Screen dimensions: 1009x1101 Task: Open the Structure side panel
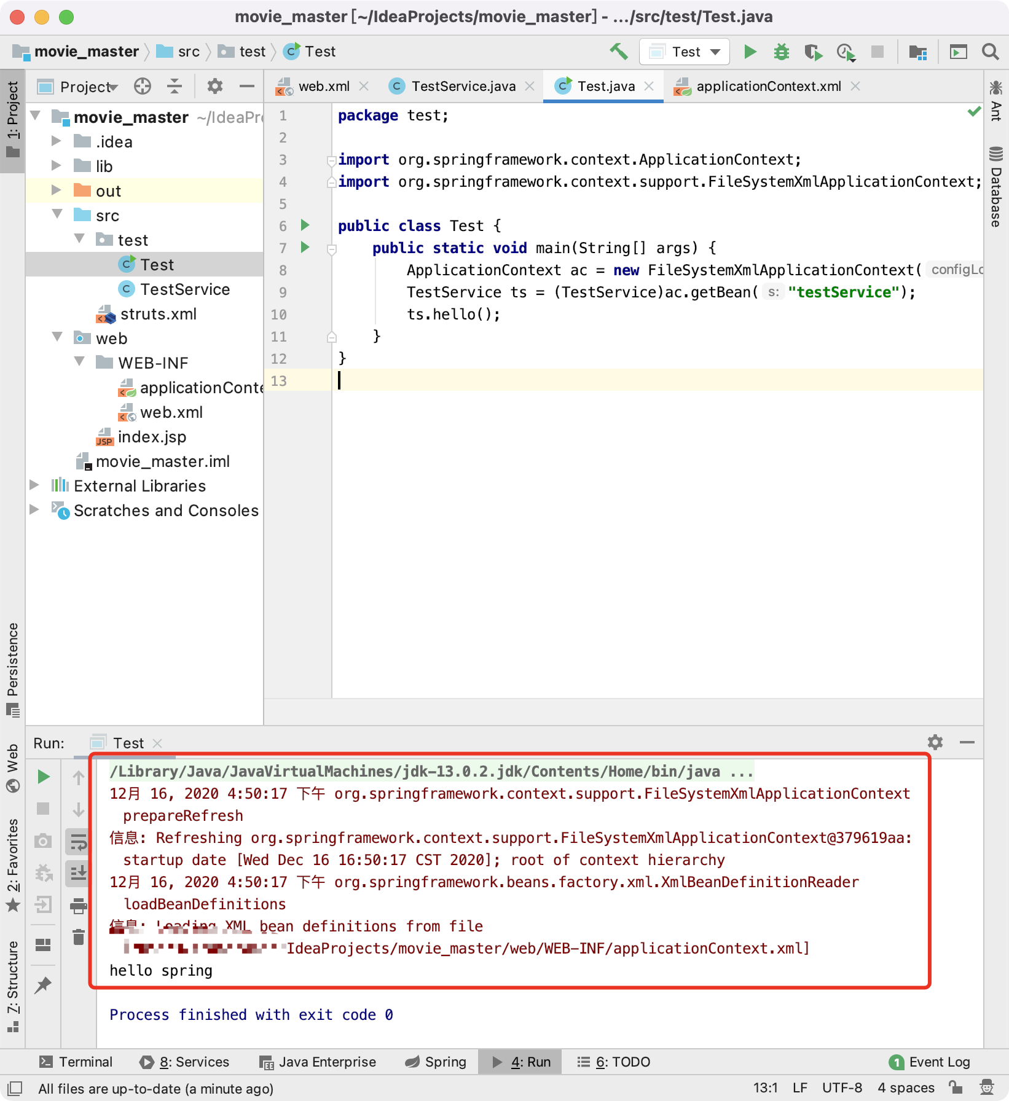coord(13,985)
